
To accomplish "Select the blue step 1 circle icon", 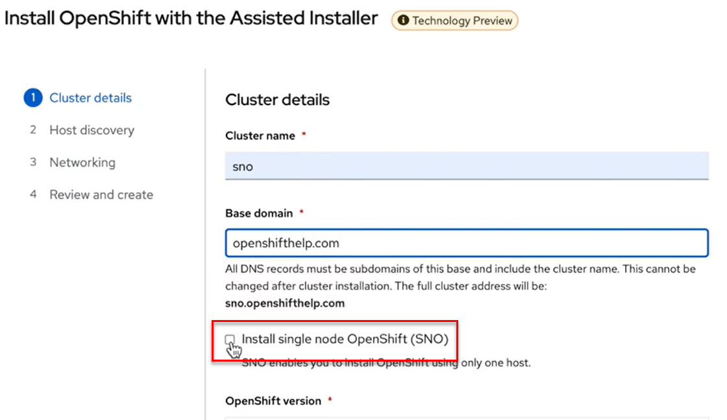I will coord(33,98).
